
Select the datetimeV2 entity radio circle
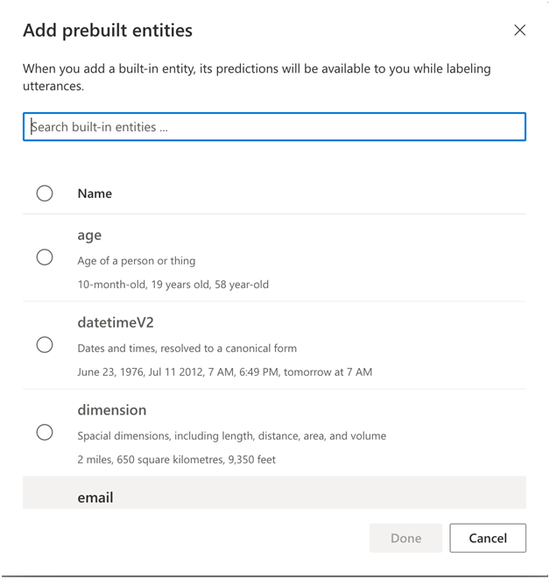(45, 345)
